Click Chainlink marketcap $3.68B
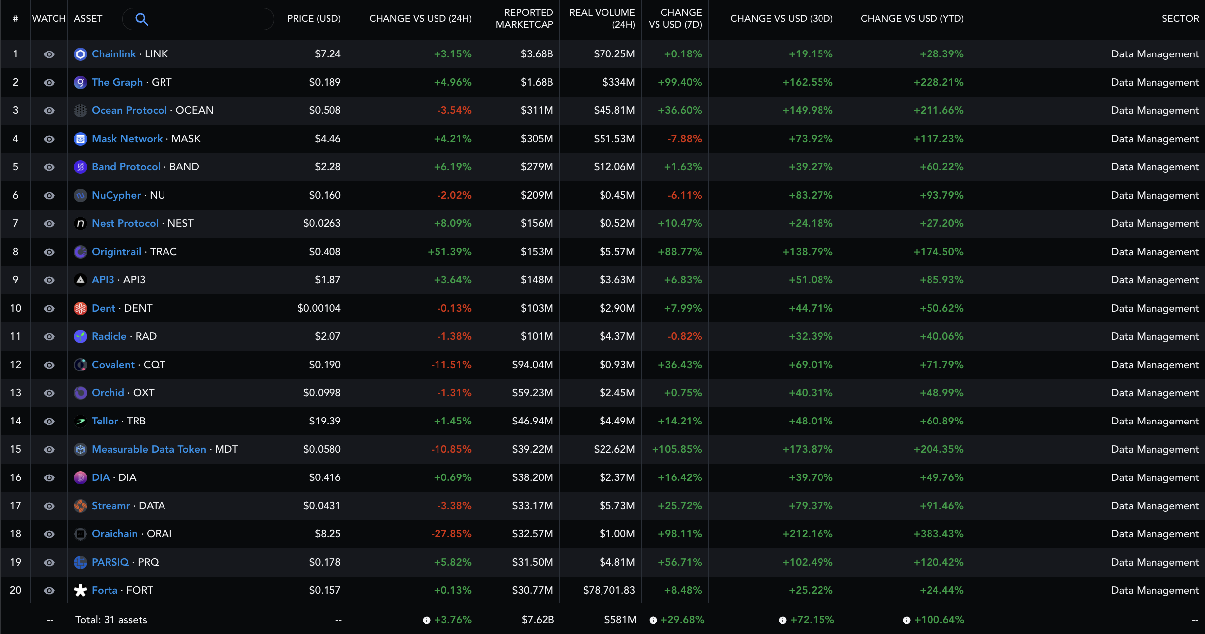The image size is (1205, 634). pyautogui.click(x=537, y=54)
